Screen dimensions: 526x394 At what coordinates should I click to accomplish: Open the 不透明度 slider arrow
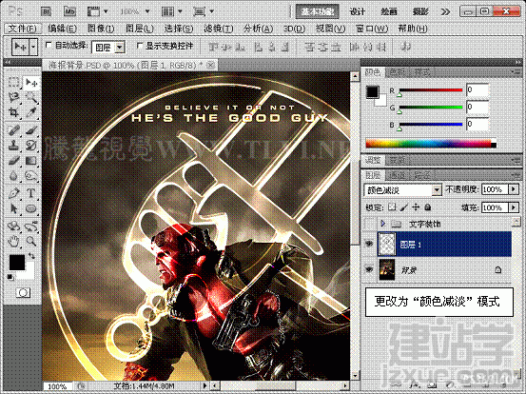click(514, 189)
